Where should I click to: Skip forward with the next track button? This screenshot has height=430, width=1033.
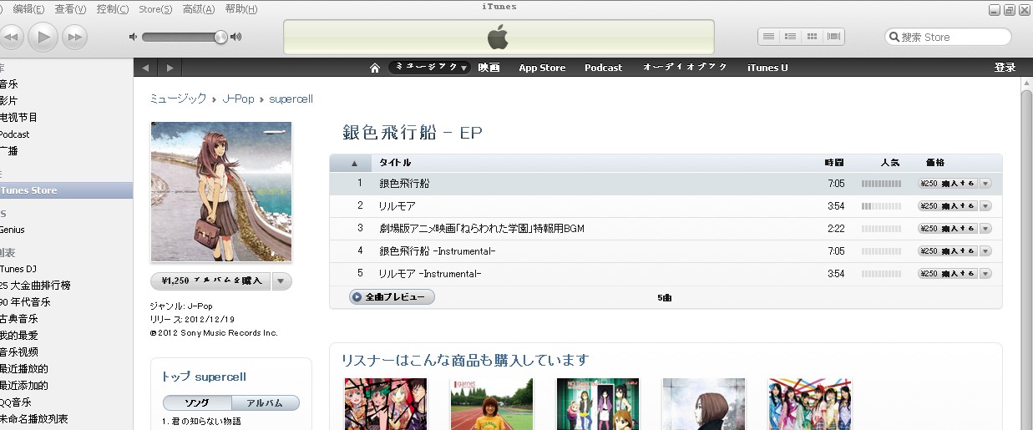[x=75, y=37]
